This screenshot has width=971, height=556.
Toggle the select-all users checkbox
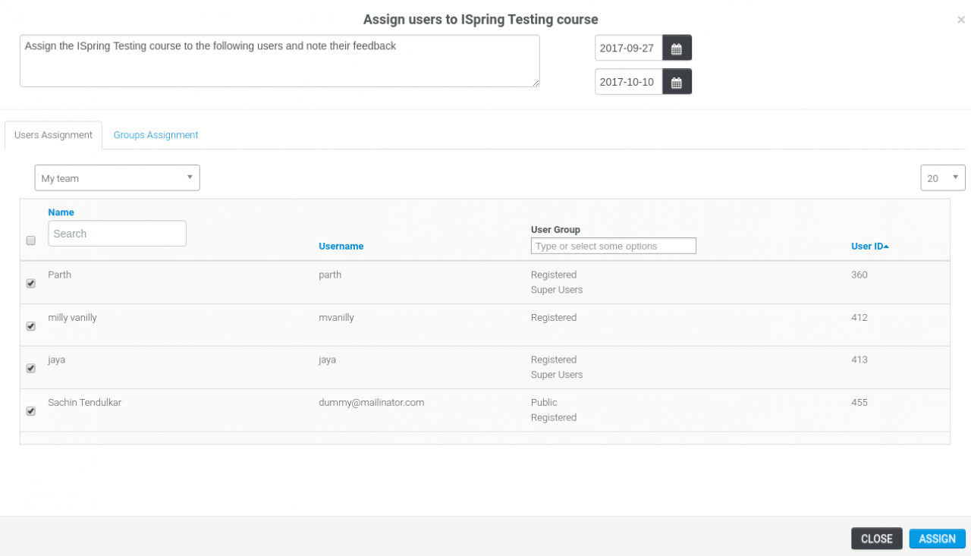coord(31,240)
